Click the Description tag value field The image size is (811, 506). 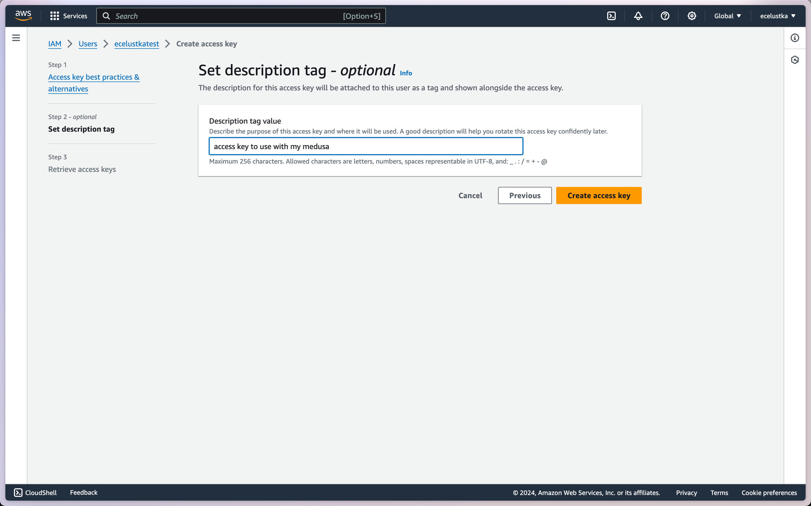365,146
